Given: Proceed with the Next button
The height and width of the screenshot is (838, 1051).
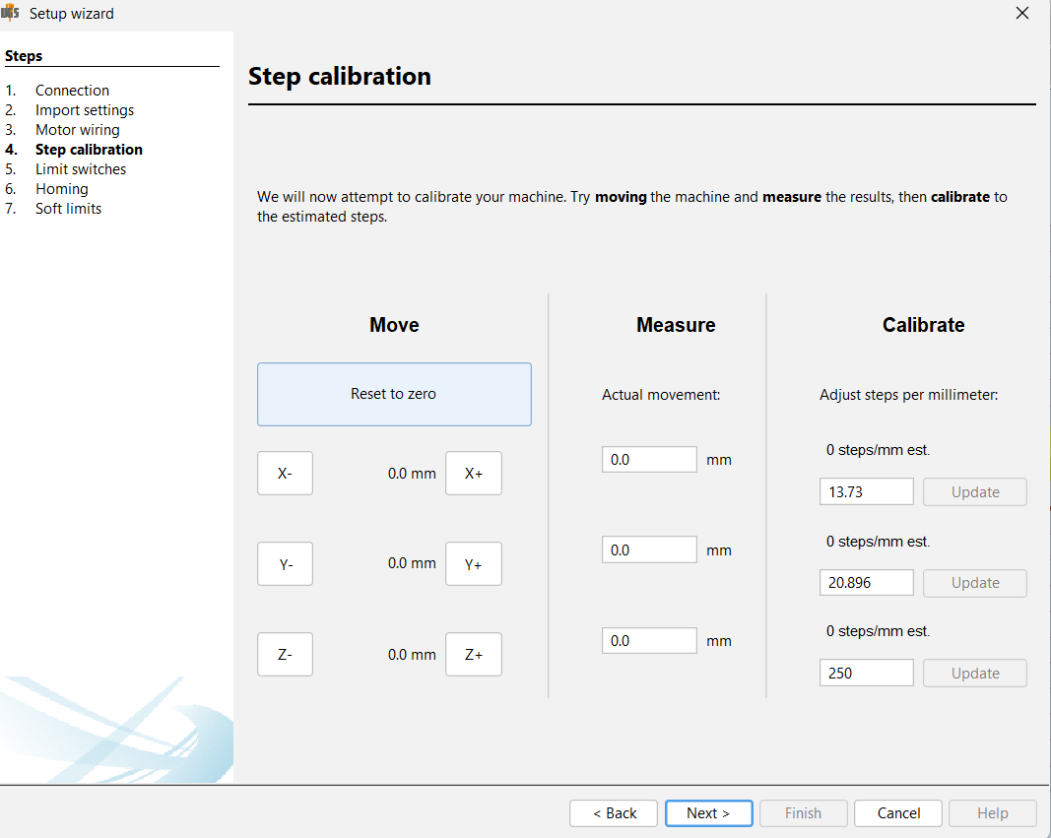Looking at the screenshot, I should [x=708, y=813].
